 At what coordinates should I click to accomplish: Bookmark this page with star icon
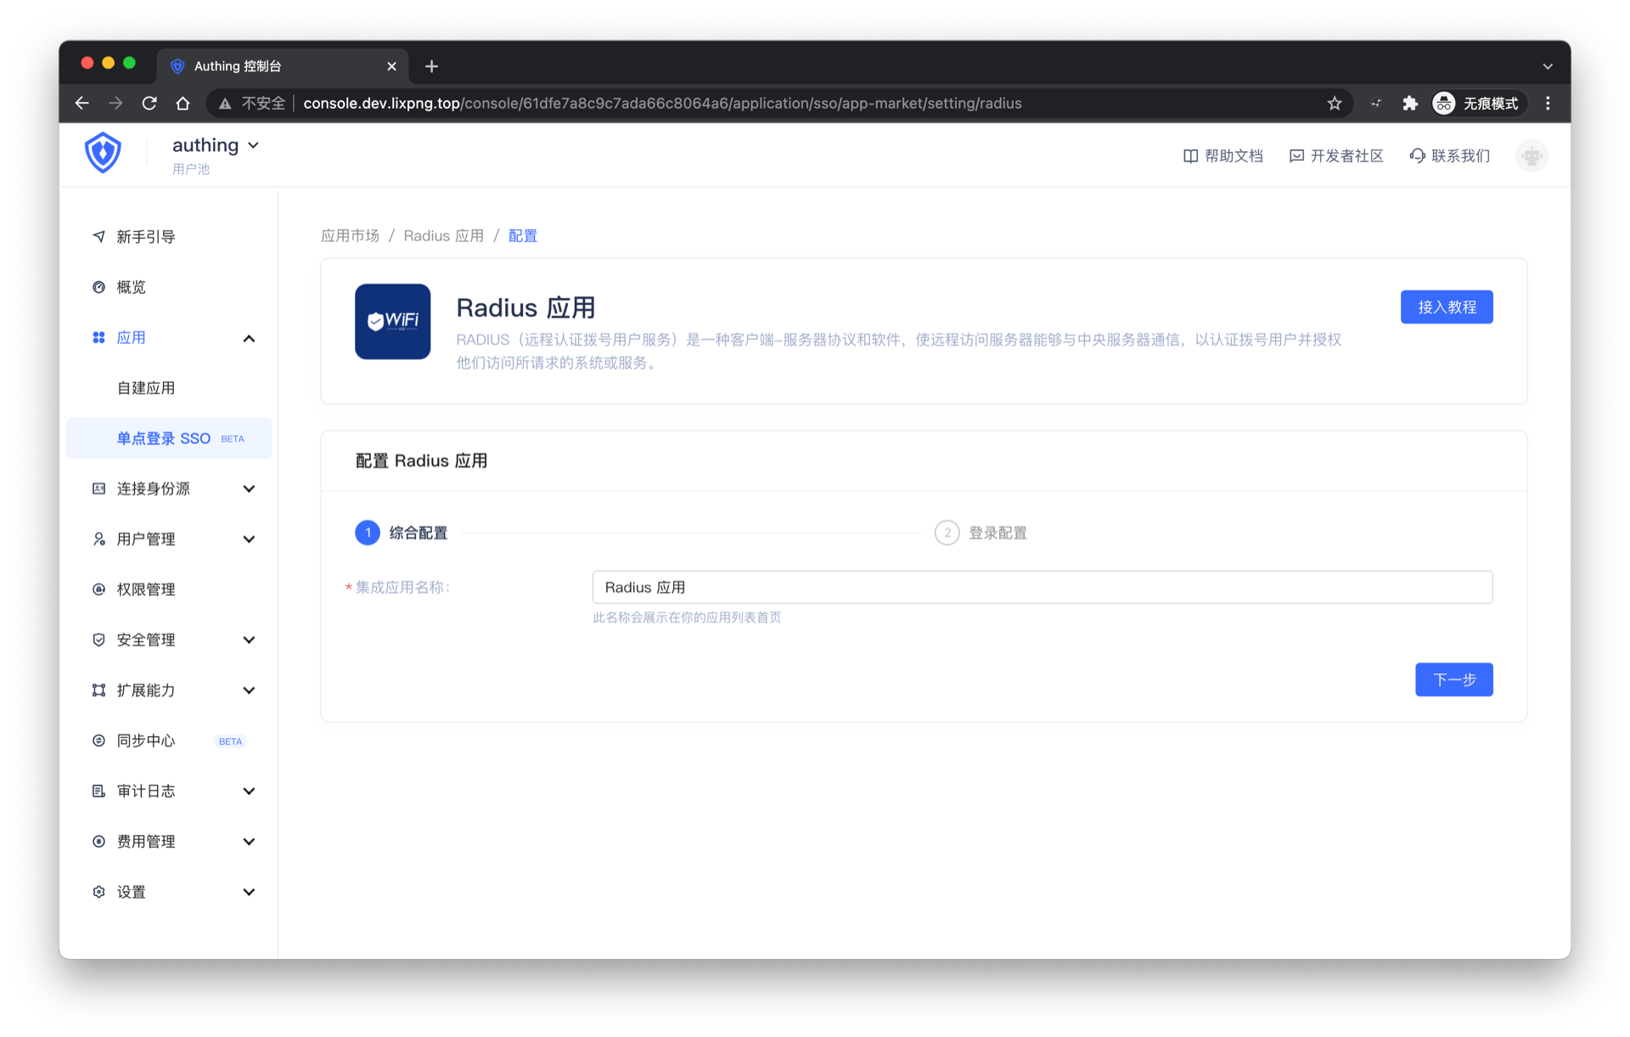pyautogui.click(x=1335, y=104)
